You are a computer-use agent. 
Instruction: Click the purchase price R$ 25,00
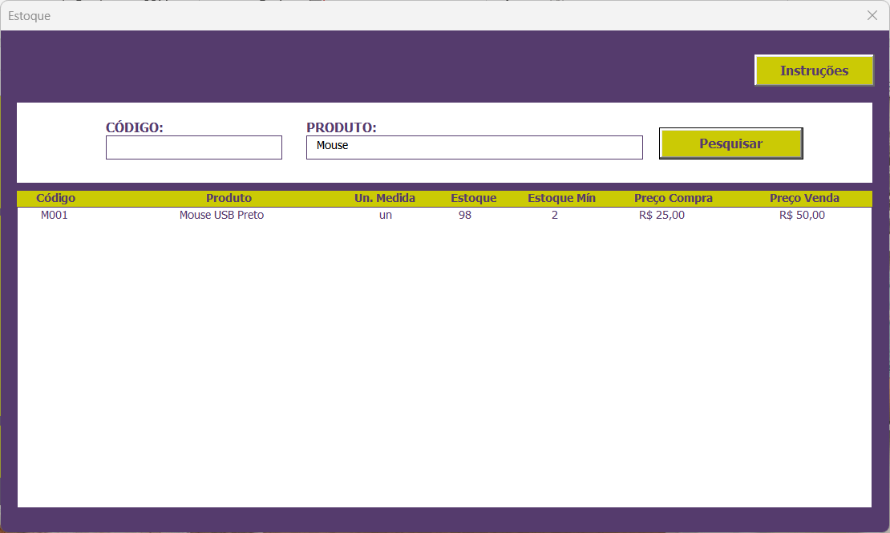pos(661,215)
